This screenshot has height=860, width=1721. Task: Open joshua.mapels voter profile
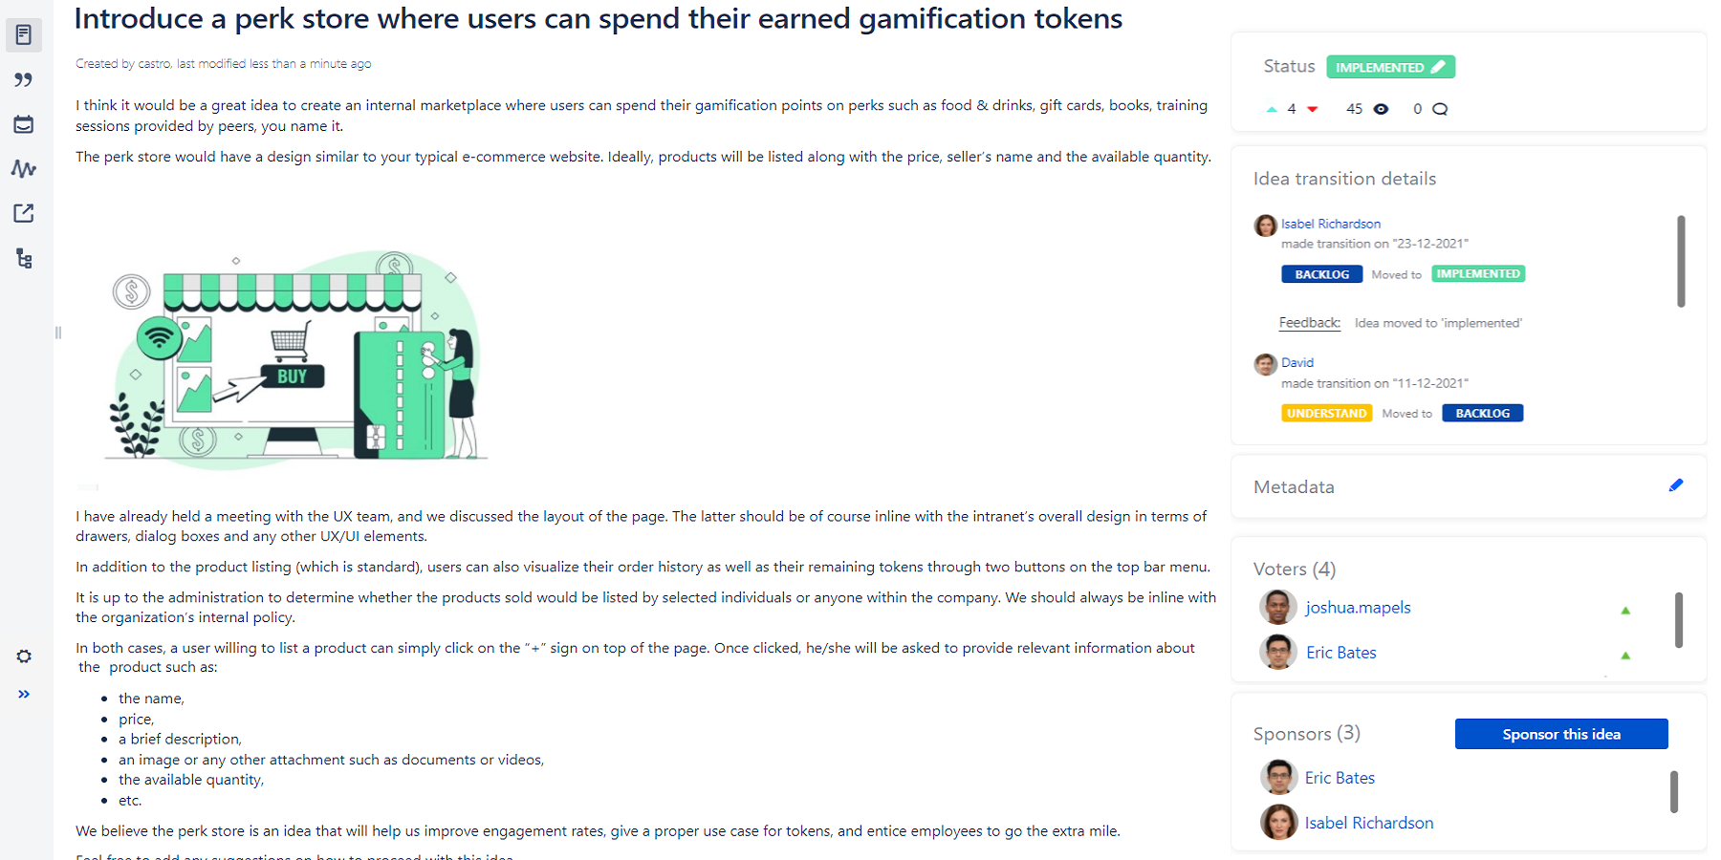pyautogui.click(x=1358, y=608)
